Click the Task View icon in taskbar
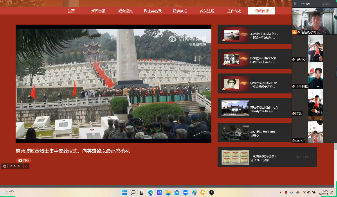Viewport: 337px width, 197px height. (x=142, y=192)
